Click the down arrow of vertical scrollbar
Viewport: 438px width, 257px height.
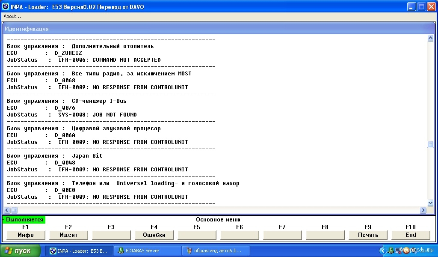click(x=430, y=203)
